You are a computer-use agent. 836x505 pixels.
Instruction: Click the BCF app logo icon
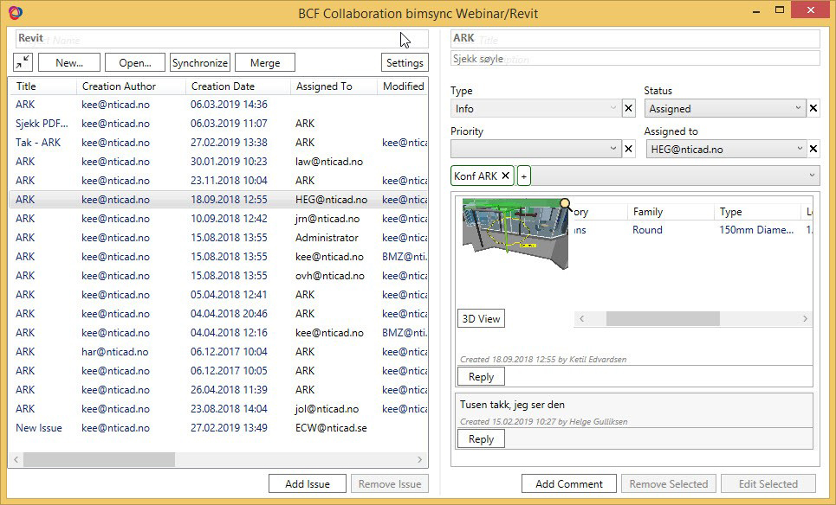(15, 12)
